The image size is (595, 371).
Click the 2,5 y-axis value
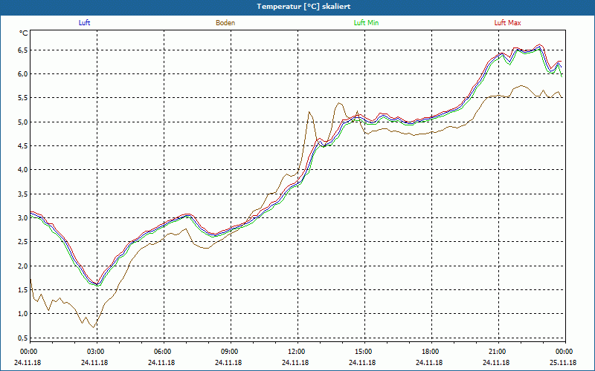(x=23, y=242)
